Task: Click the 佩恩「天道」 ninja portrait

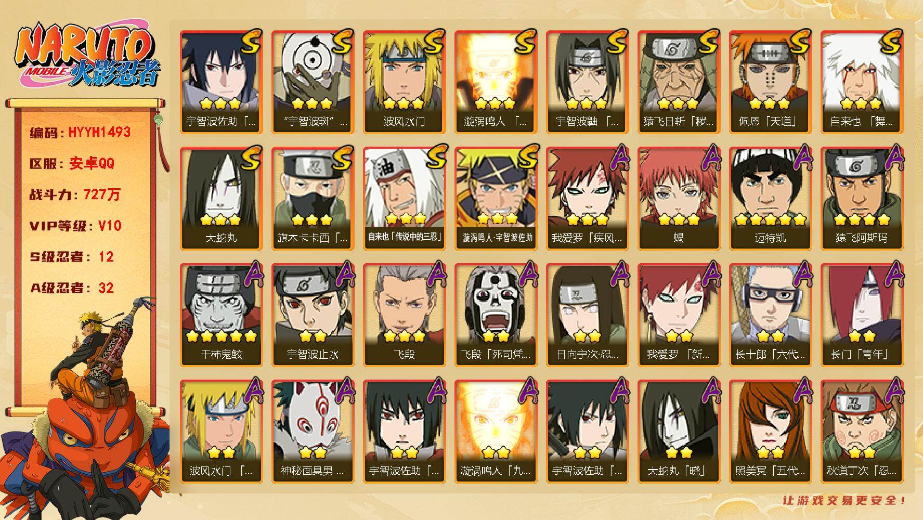Action: (x=770, y=82)
